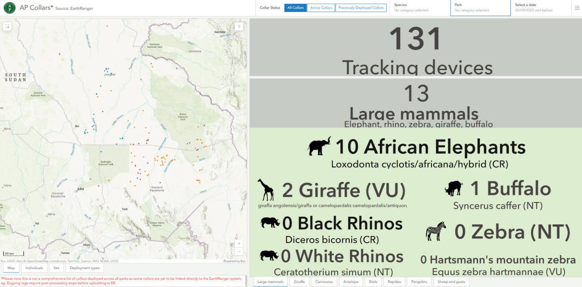
Task: Open the Deployment types tab
Action: point(84,268)
